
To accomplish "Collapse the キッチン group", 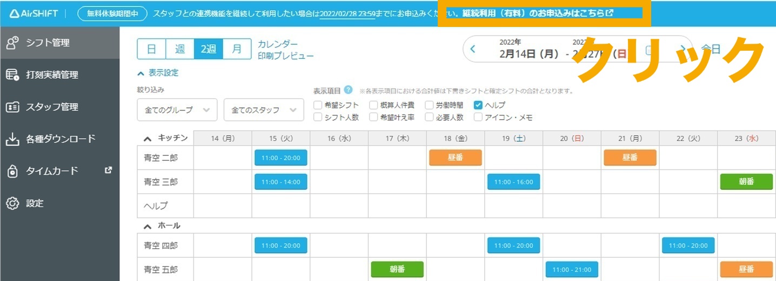I will 148,139.
